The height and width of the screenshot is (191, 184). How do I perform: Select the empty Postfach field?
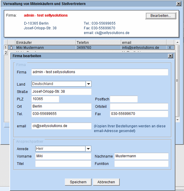124,99
